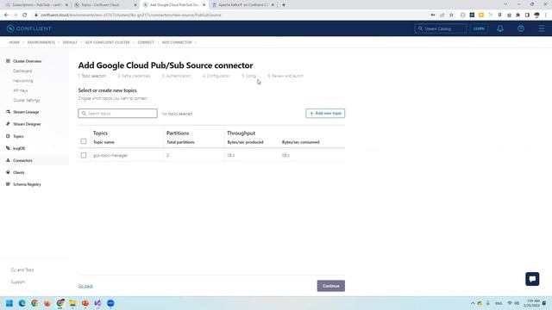Open the hamburger menu in Confluent header
552x310 pixels.
click(x=542, y=28)
